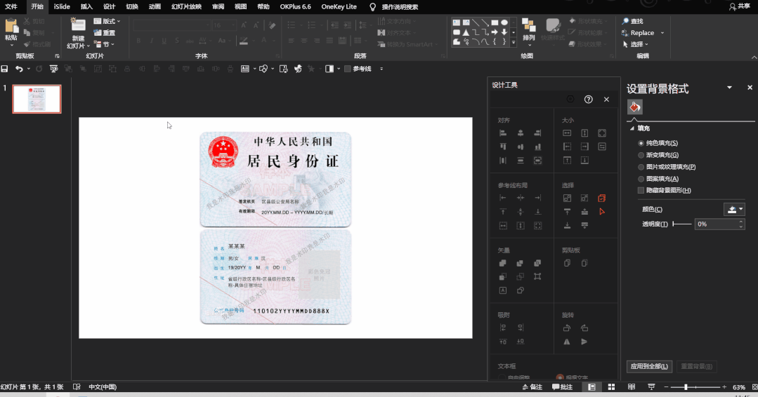Collapse the 填充 section expander

632,128
